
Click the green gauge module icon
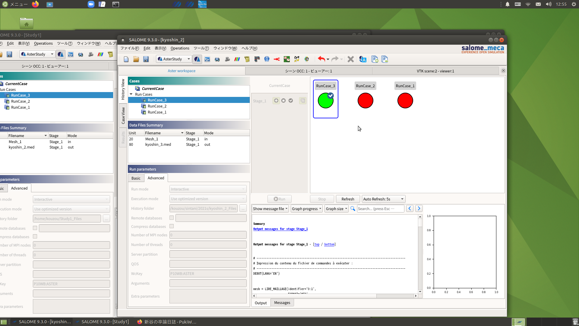coord(287,59)
